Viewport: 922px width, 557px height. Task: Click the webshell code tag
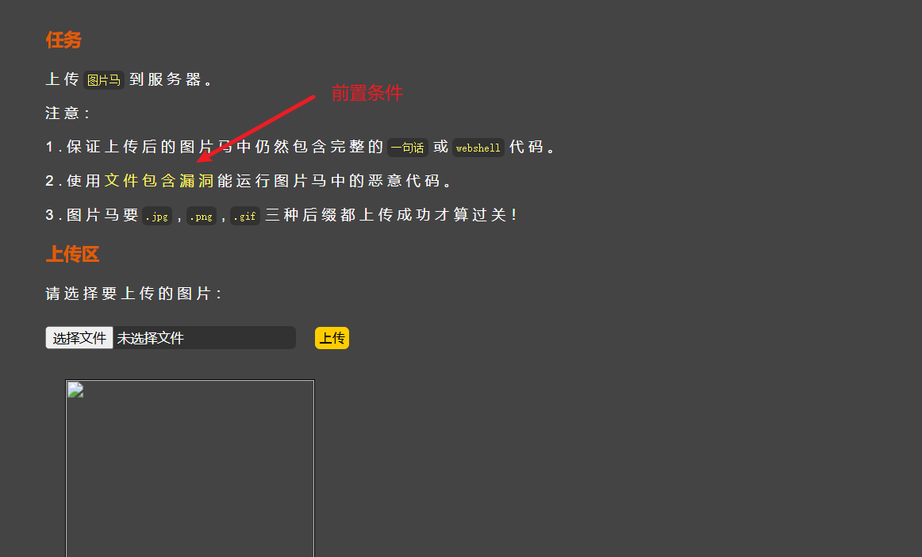click(478, 148)
